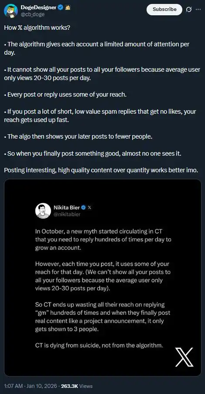Click the affiliate badge beside DogeDesigner's name
Viewport: 205px width, 394px height.
[68, 8]
